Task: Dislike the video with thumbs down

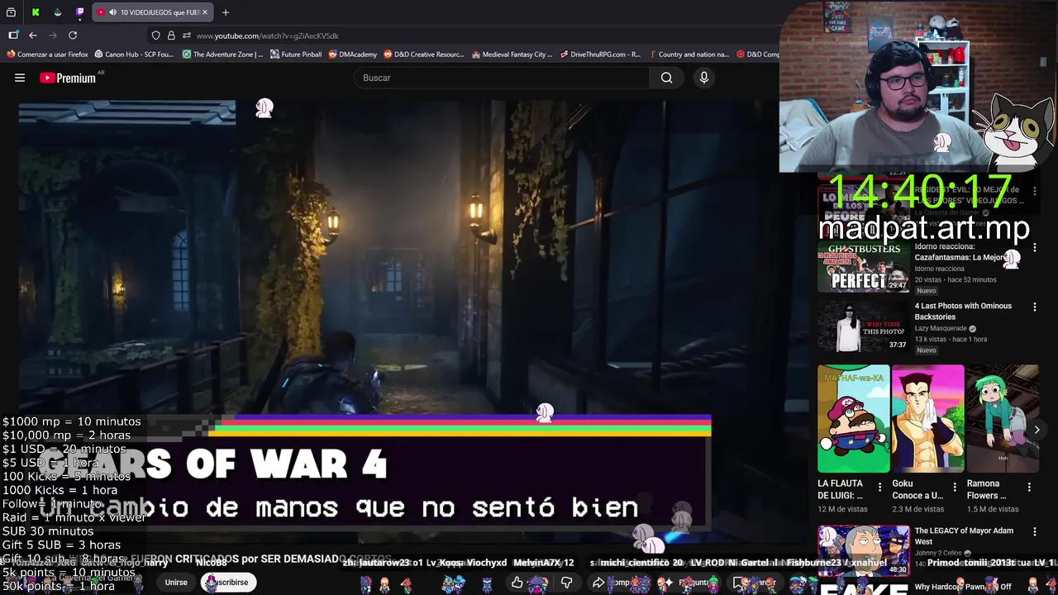Action: point(566,583)
